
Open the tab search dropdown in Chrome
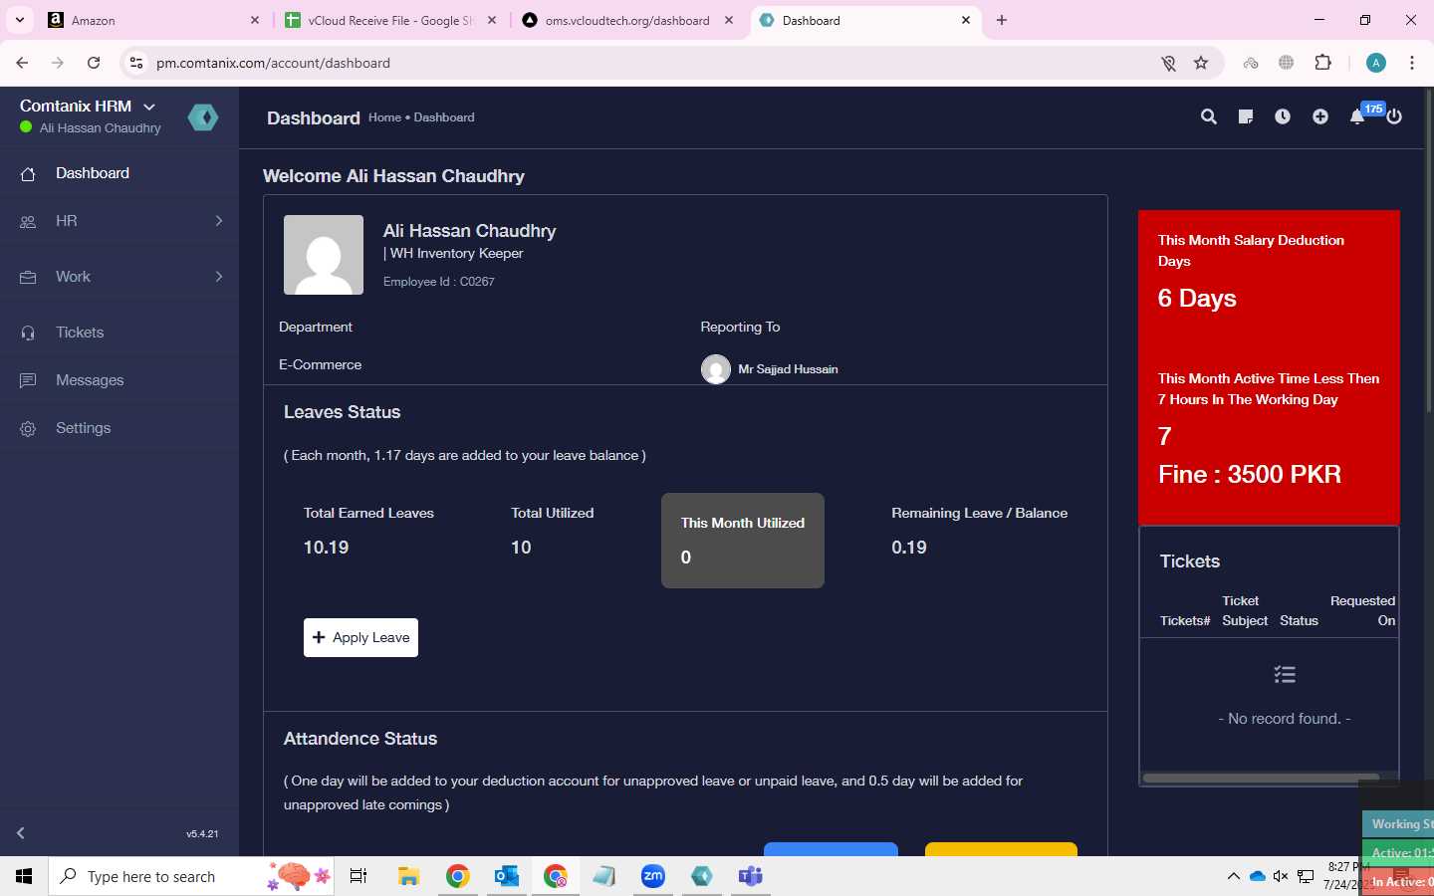(x=19, y=20)
